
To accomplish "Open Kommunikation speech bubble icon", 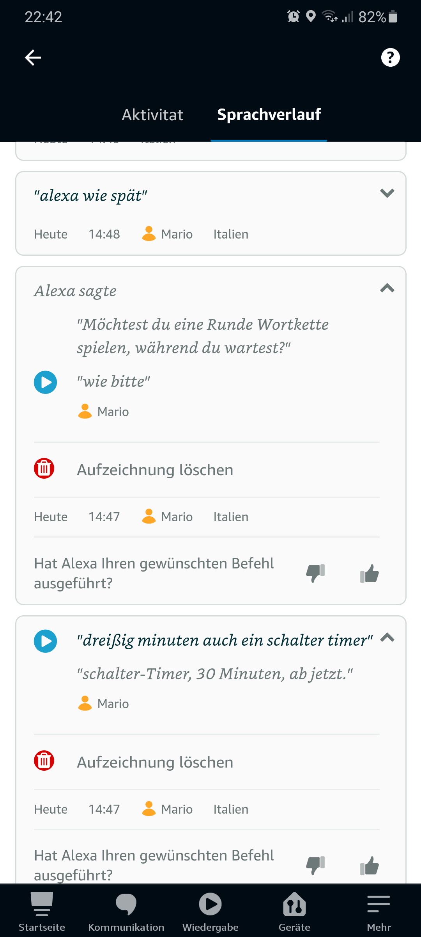I will tap(126, 904).
